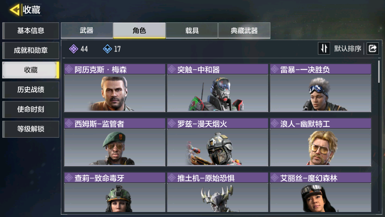Click diamond icon on 阿历克斯·梅森 card

pyautogui.click(x=69, y=70)
